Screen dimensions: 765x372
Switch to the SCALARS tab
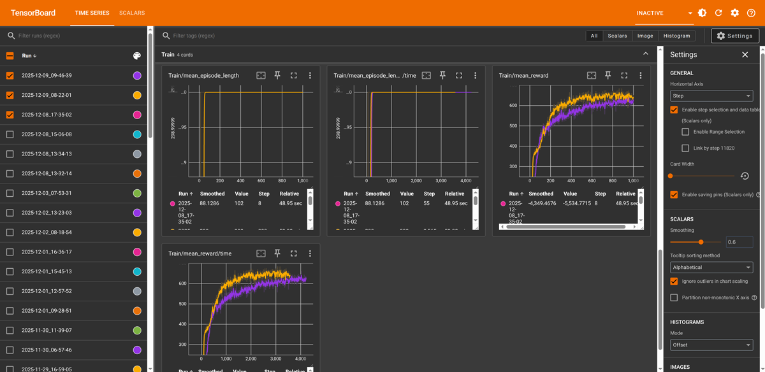tap(132, 13)
